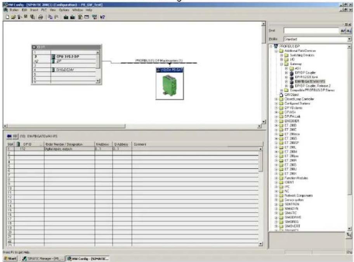Expand the SIMATIC folder
The width and height of the screenshot is (354, 262).
(276, 213)
